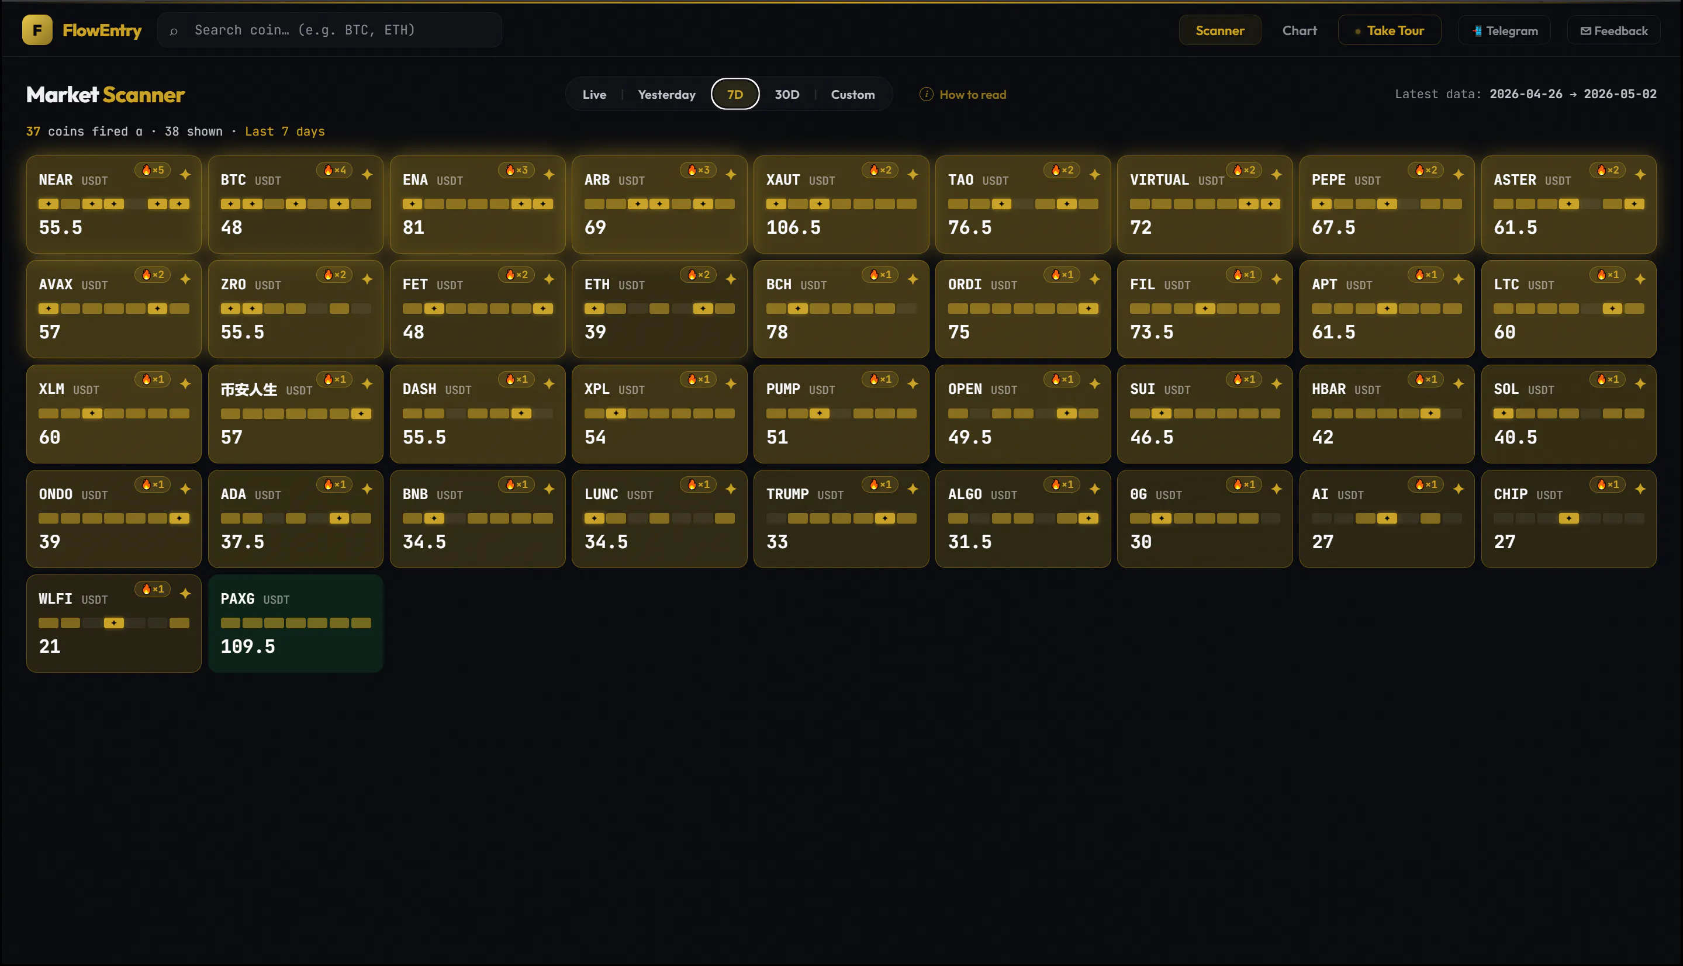1683x966 pixels.
Task: Switch to the 30D time range tab
Action: (787, 94)
